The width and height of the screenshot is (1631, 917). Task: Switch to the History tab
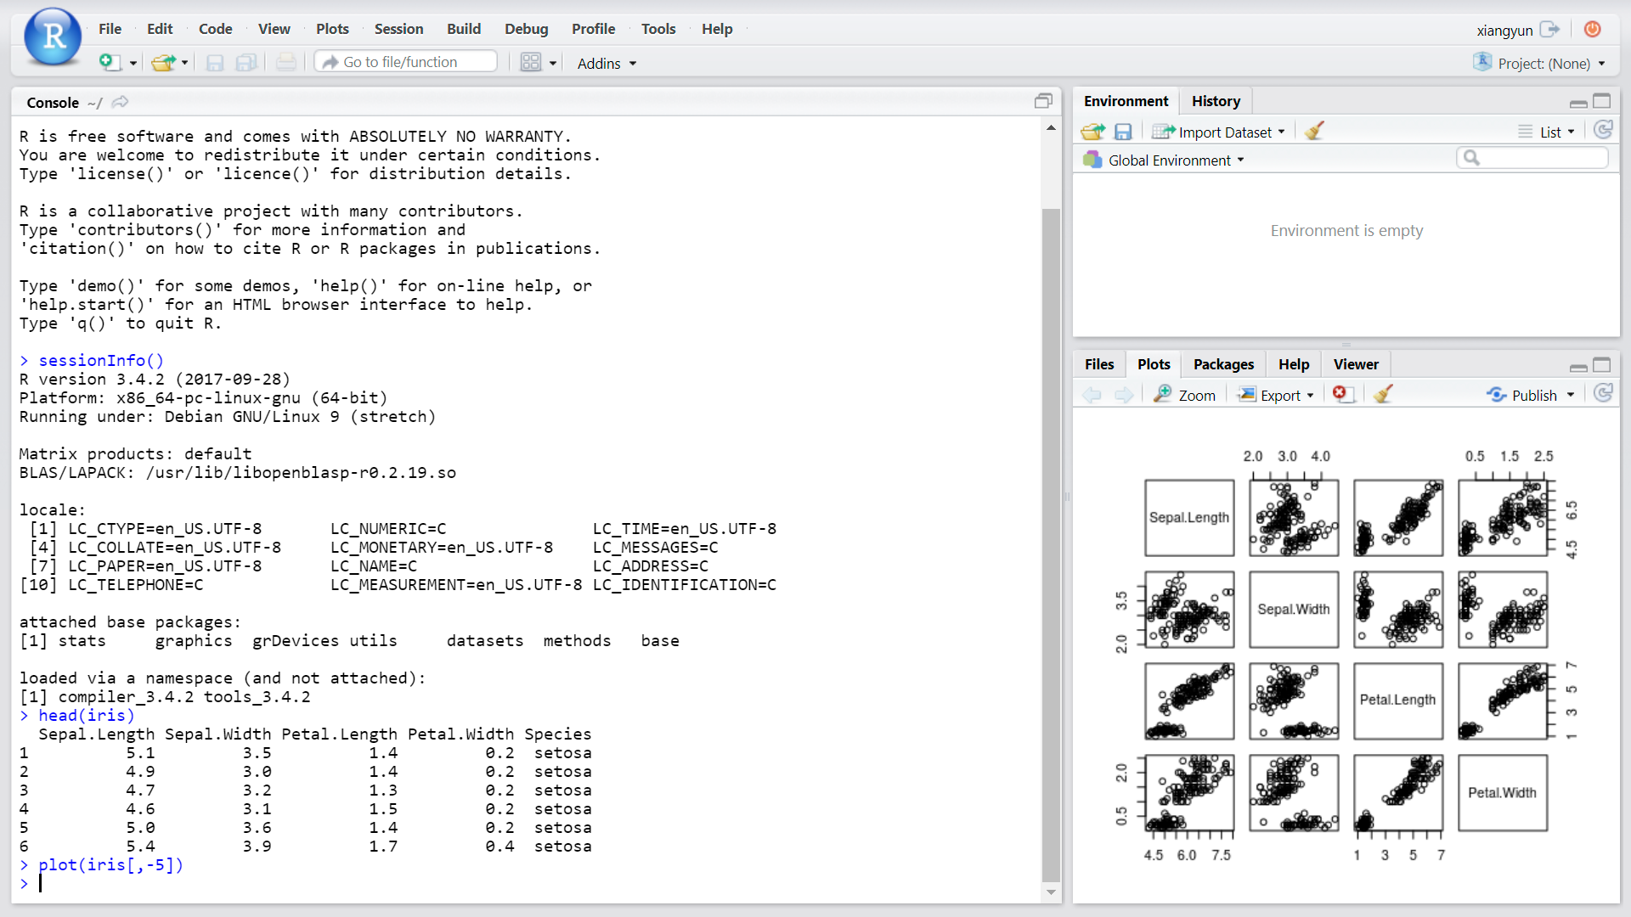click(1215, 101)
